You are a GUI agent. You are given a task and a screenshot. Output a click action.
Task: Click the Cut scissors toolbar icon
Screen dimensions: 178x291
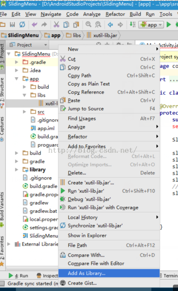[x=56, y=24]
